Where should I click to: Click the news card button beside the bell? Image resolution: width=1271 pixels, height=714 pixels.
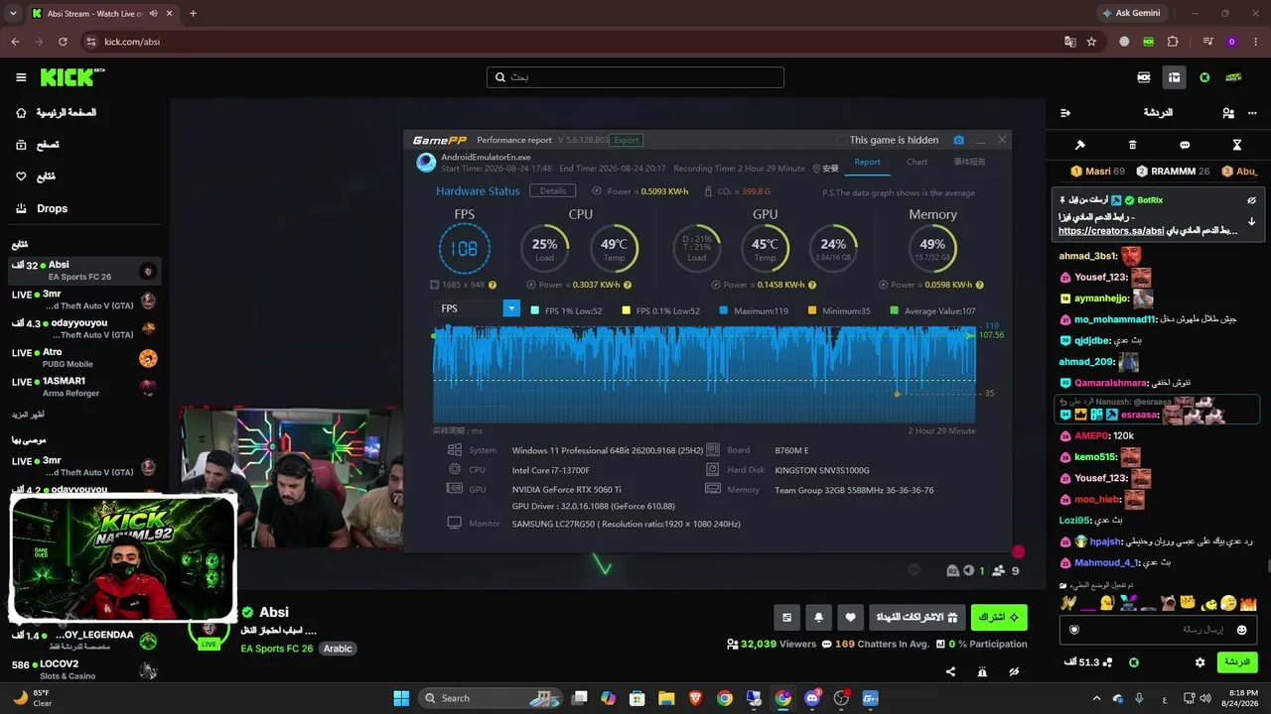click(786, 617)
